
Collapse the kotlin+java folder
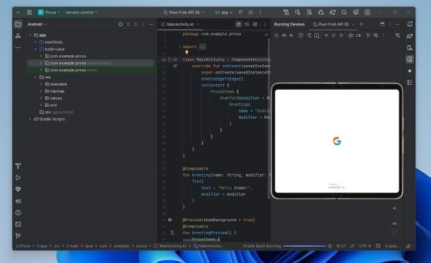point(35,49)
